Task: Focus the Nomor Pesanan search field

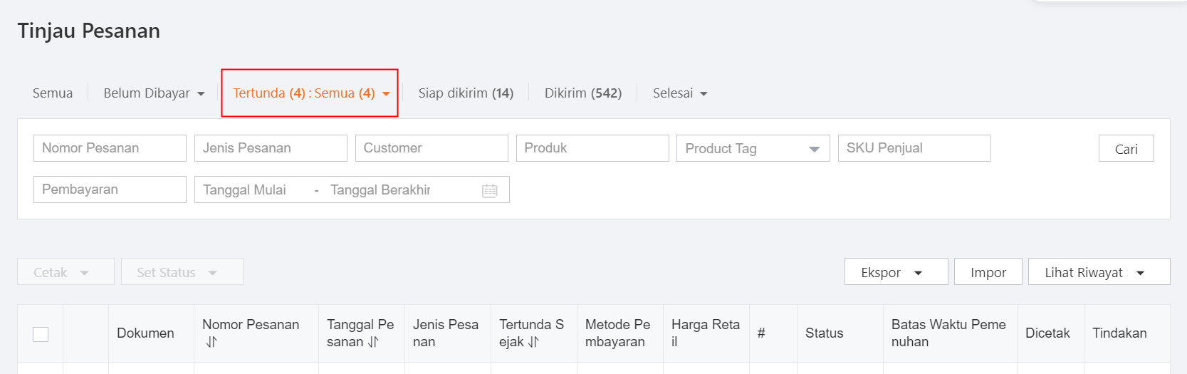Action: pos(110,148)
